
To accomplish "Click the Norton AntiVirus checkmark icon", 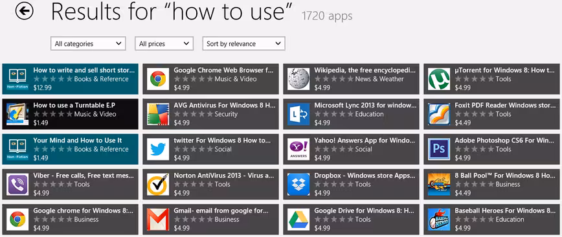I will (158, 185).
